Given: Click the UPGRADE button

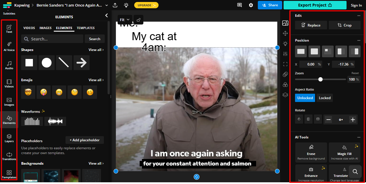Looking at the screenshot, I should click(x=146, y=5).
